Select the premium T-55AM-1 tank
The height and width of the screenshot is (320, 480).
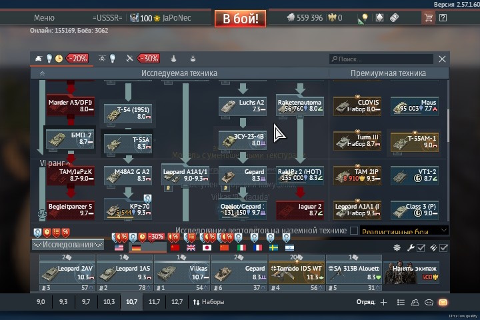tap(415, 142)
